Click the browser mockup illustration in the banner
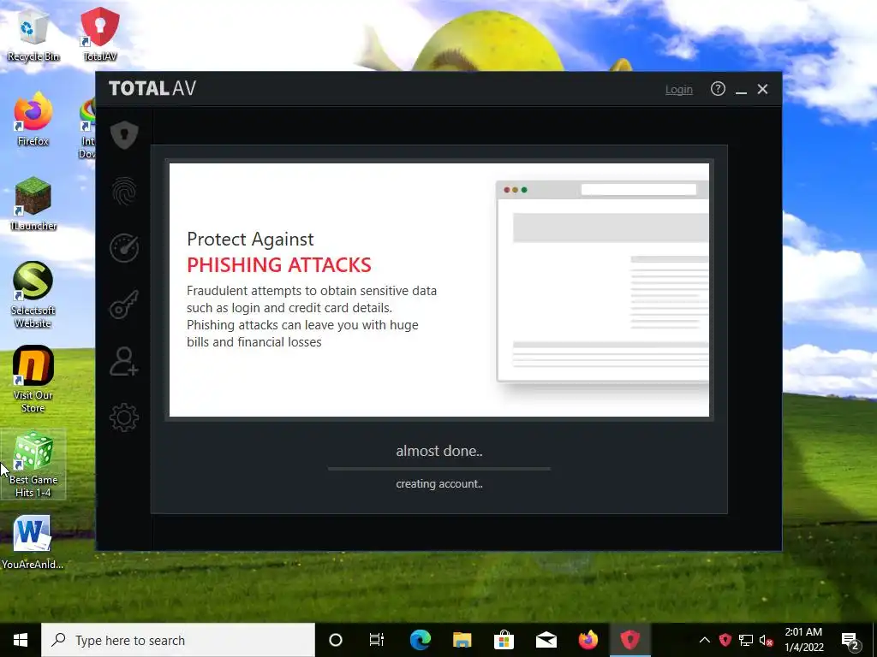Screen dimensions: 877x657 coord(602,281)
